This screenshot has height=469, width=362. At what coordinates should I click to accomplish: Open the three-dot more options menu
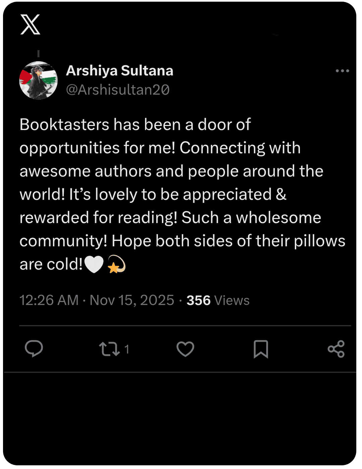coord(342,71)
